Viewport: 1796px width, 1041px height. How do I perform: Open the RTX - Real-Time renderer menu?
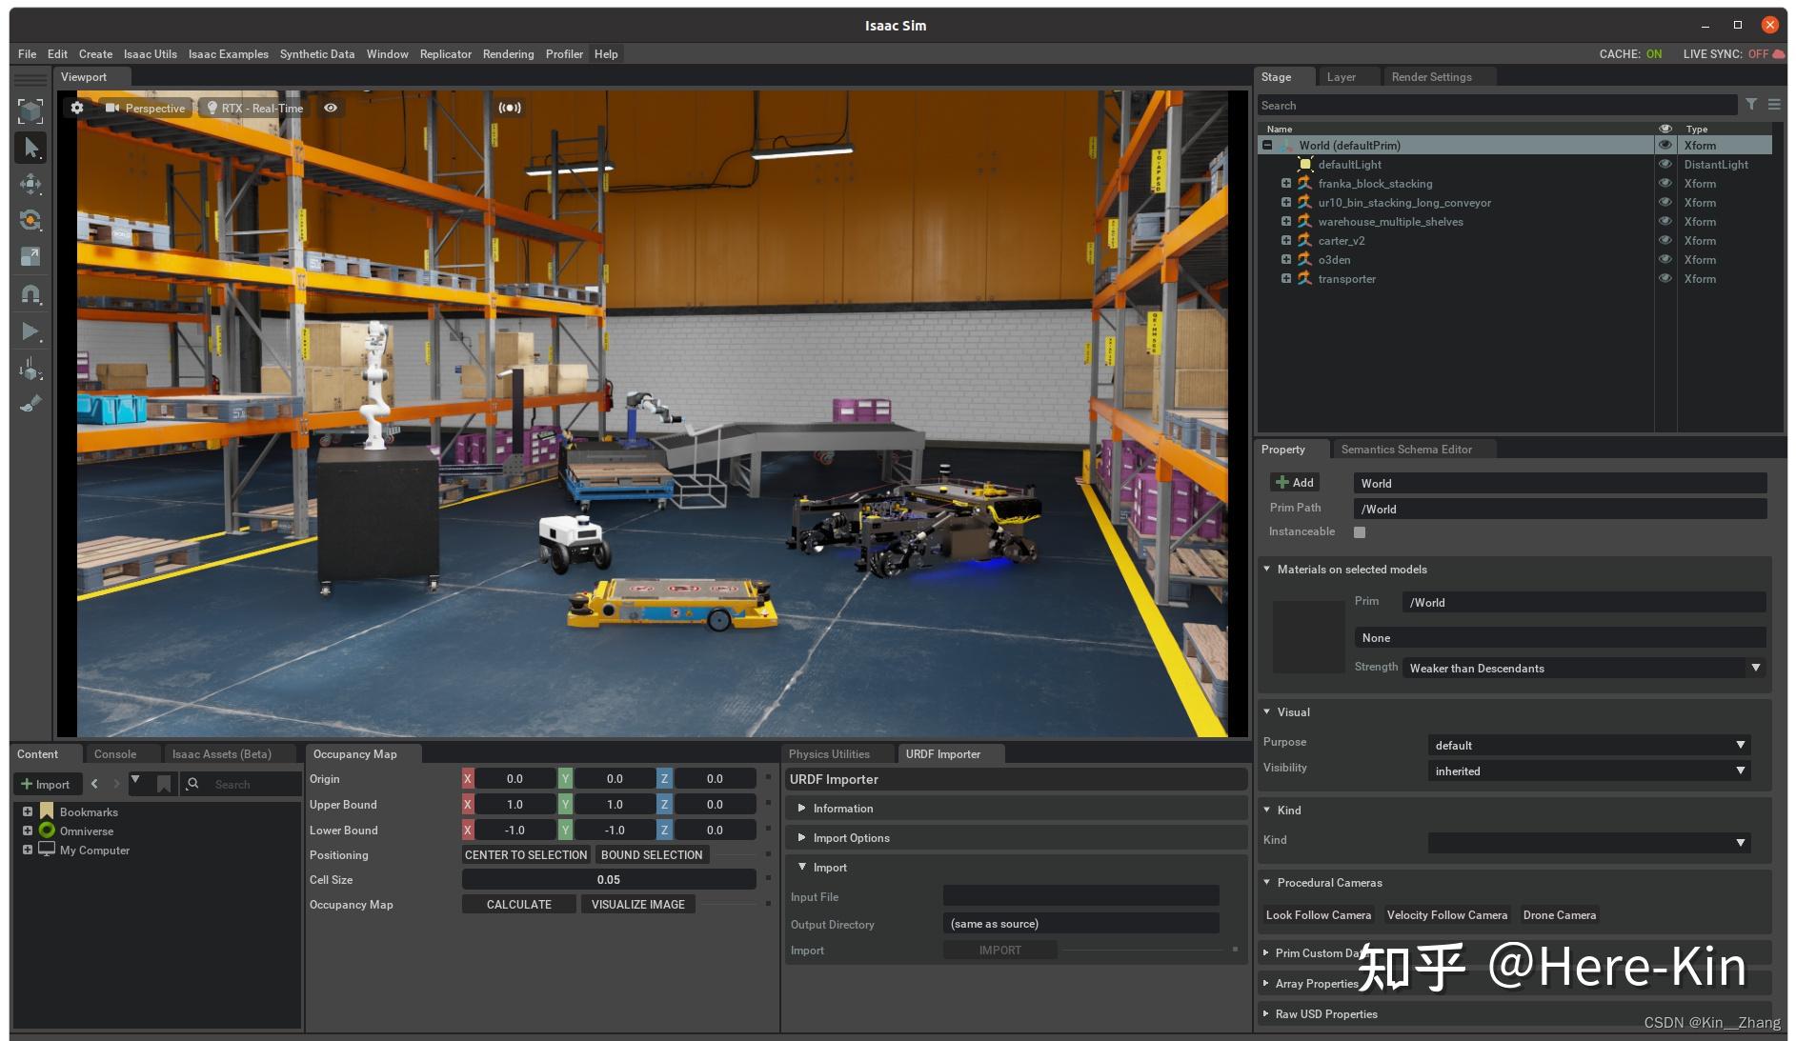254,108
